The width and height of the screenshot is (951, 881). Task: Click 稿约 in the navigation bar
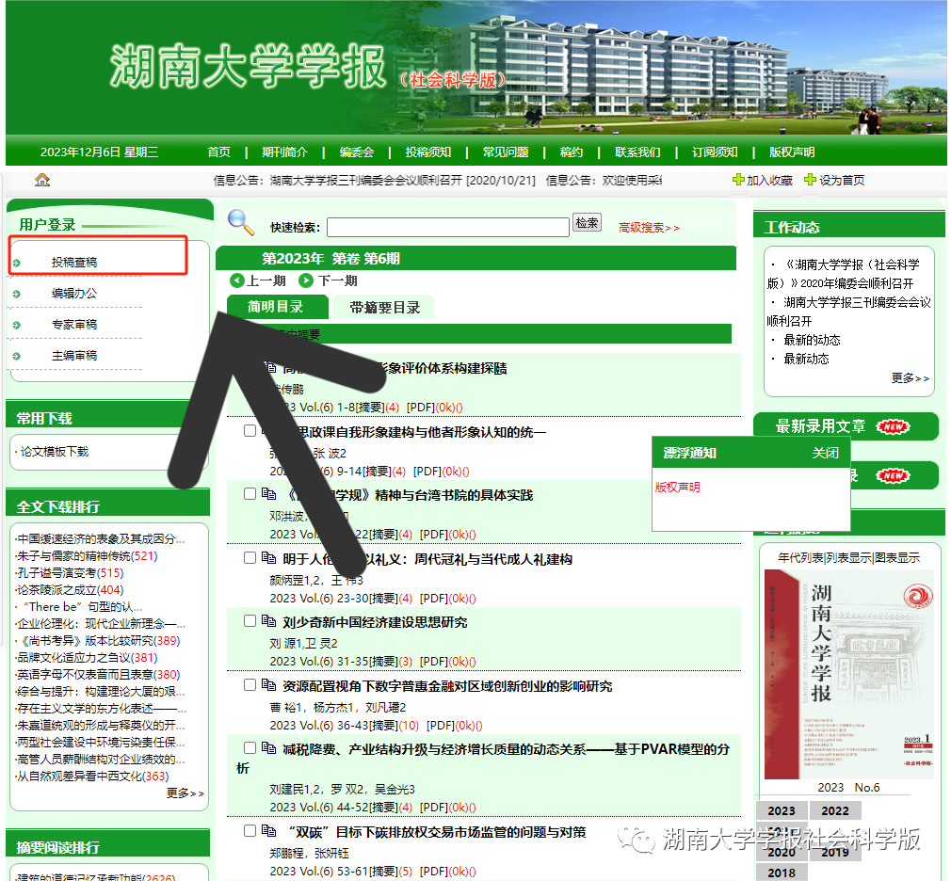pos(572,152)
